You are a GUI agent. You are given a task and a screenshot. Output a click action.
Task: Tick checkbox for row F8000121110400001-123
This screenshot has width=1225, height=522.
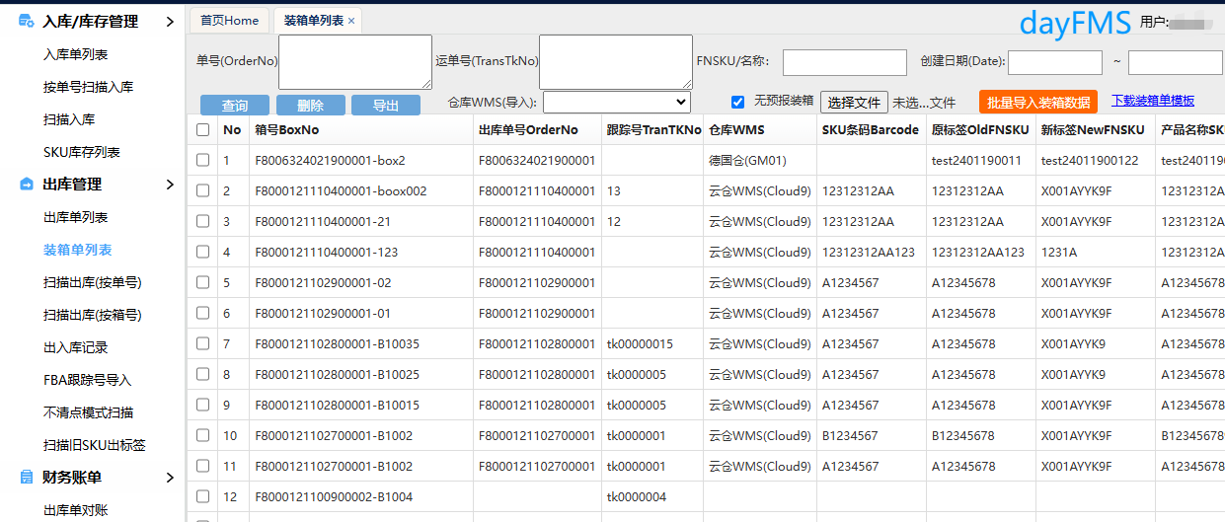(202, 252)
